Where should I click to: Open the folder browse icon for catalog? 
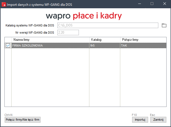pos(164,25)
